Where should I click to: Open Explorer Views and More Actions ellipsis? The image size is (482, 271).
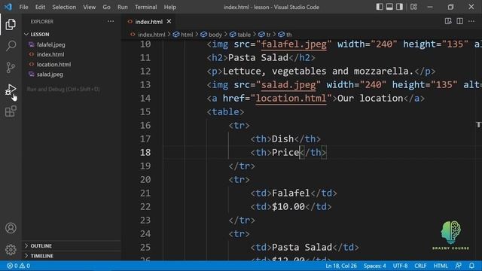pos(111,21)
